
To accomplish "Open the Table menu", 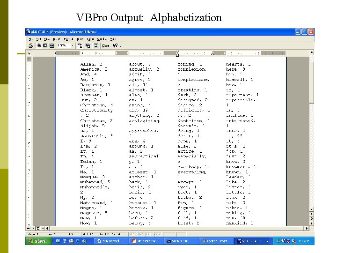I will coord(90,39).
